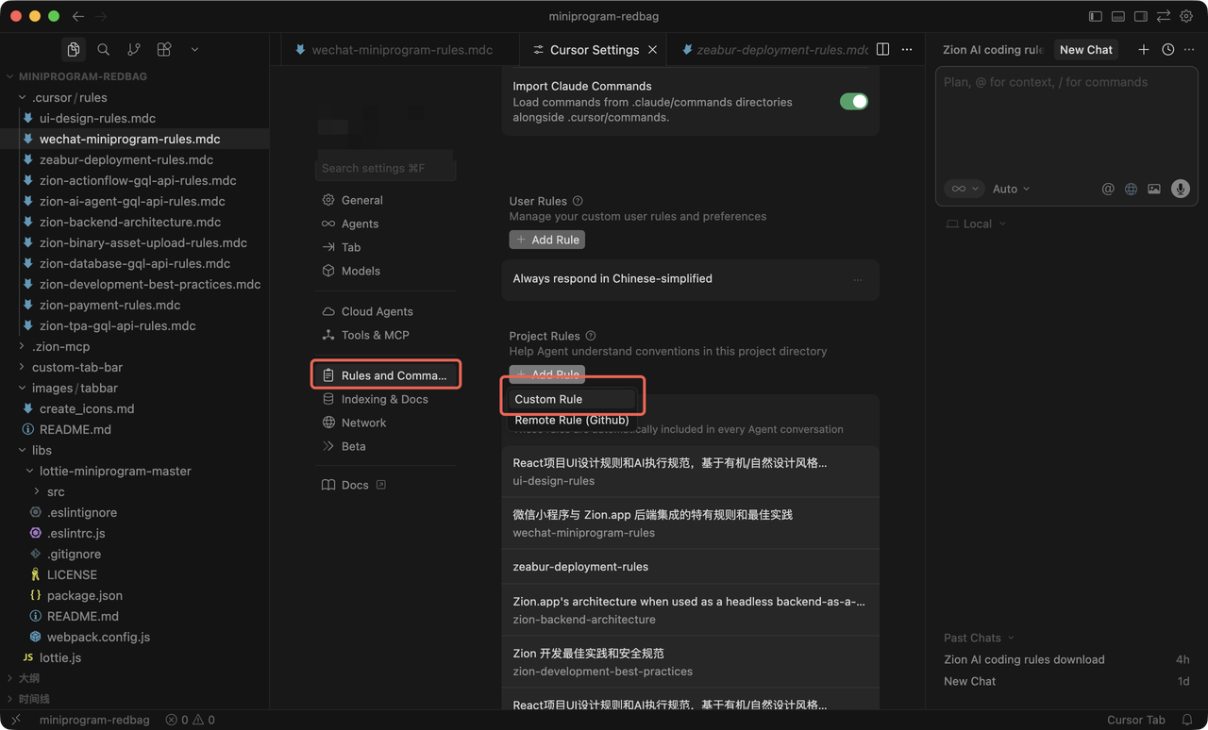This screenshot has width=1208, height=730.
Task: Go forward with the title bar forward arrow
Action: (102, 16)
